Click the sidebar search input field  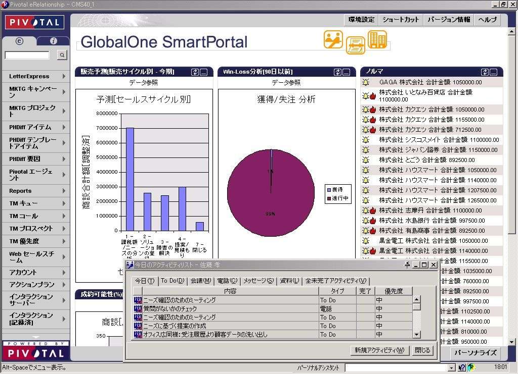point(27,55)
